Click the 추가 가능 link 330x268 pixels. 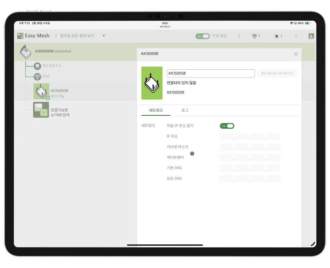(57, 96)
